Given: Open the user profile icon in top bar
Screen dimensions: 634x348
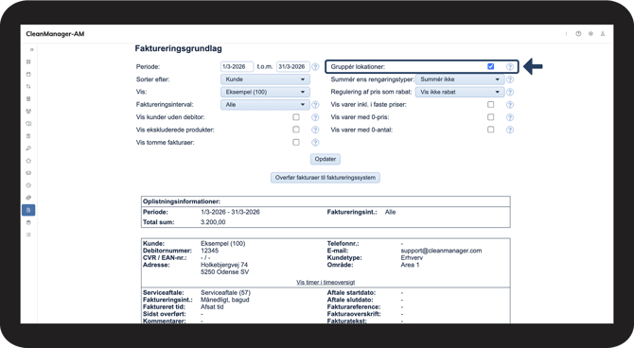Looking at the screenshot, I should (603, 34).
